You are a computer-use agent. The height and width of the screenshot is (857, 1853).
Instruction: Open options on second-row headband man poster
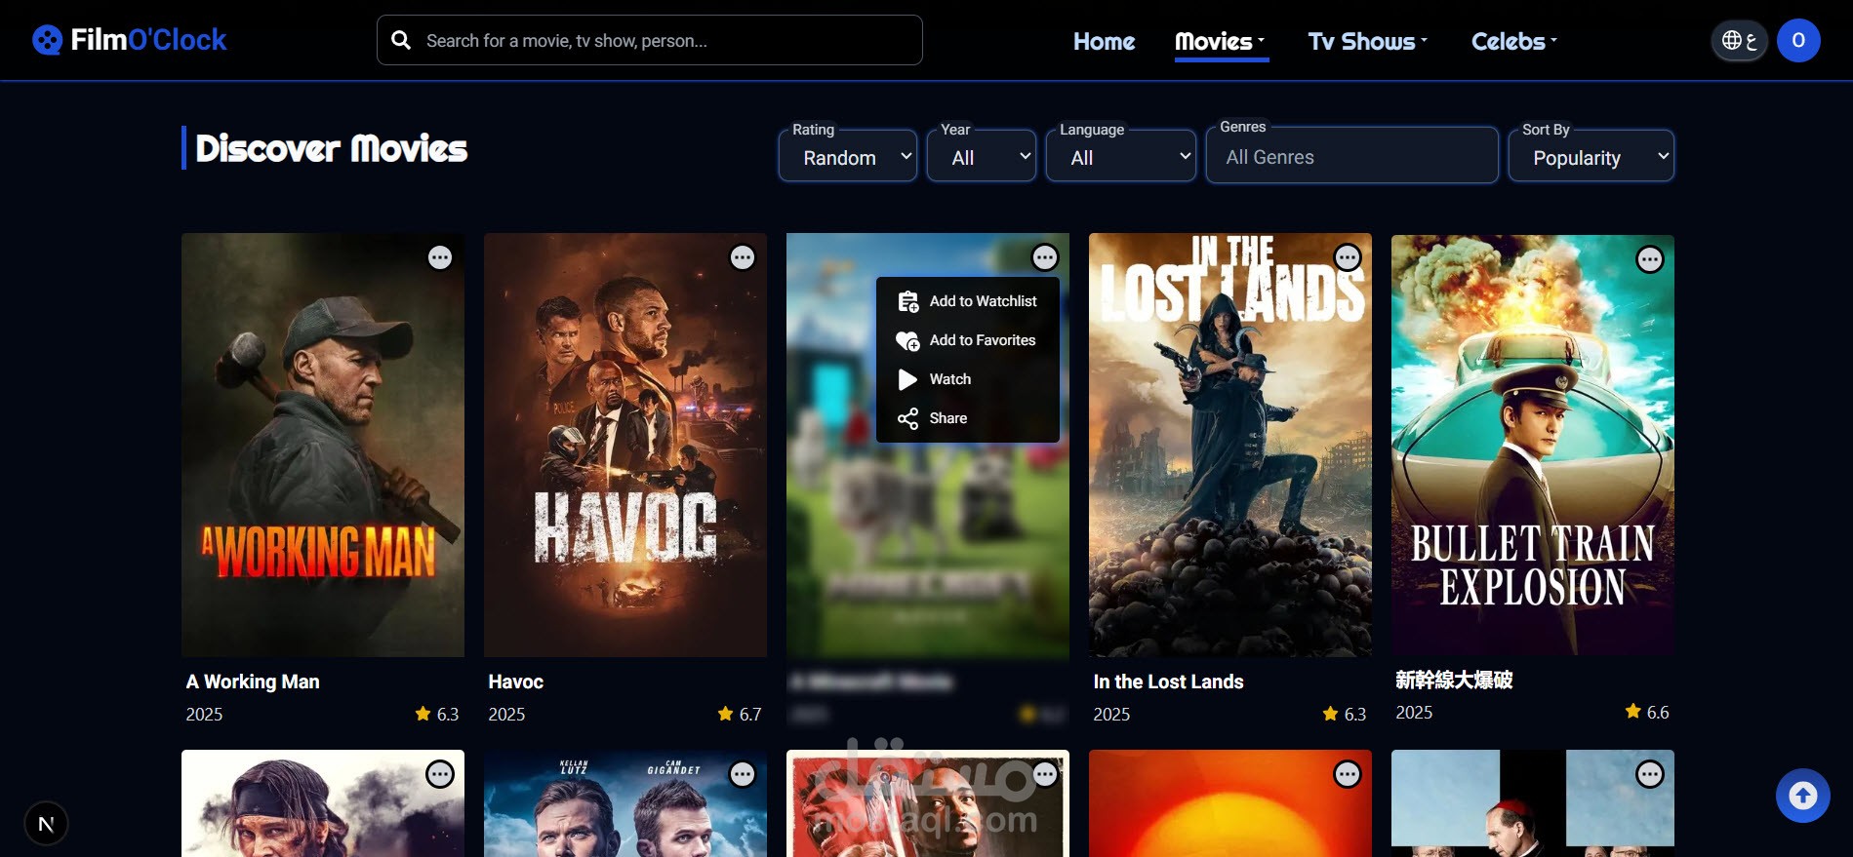440,774
